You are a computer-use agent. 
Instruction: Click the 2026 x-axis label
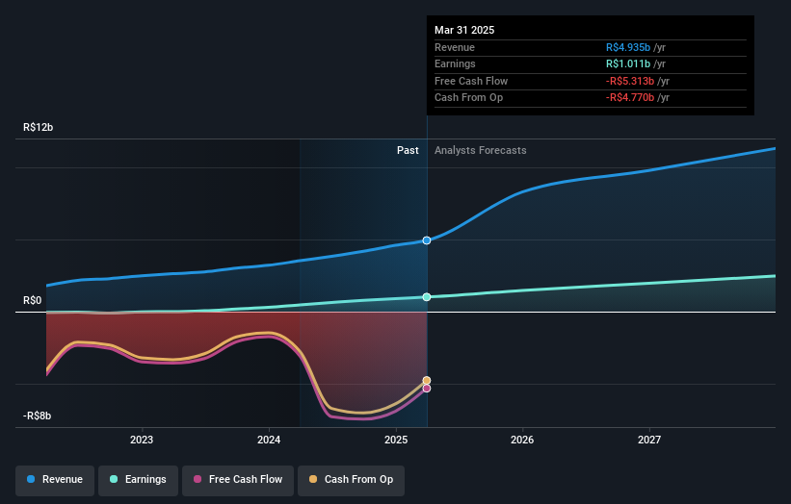522,440
